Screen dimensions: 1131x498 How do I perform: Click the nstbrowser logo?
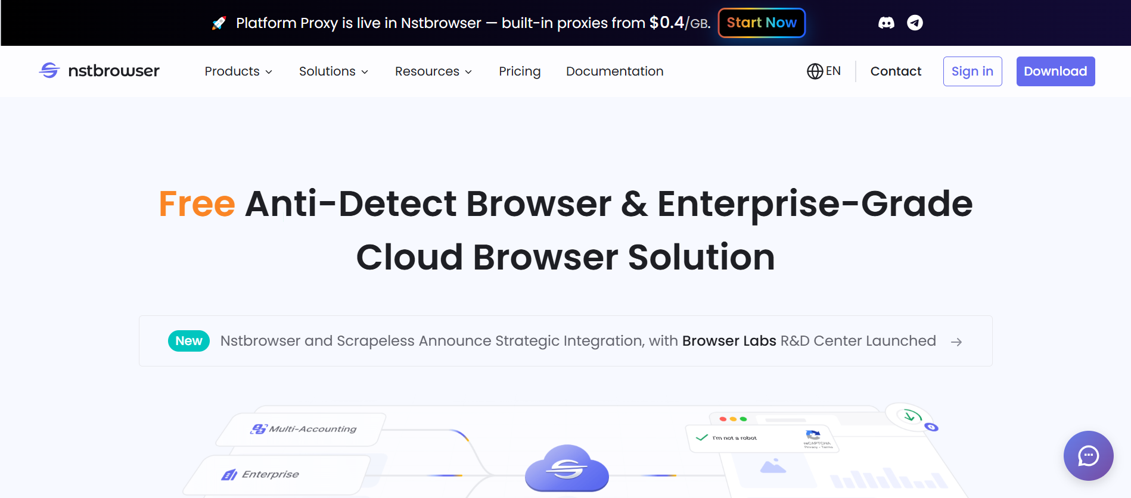point(100,71)
